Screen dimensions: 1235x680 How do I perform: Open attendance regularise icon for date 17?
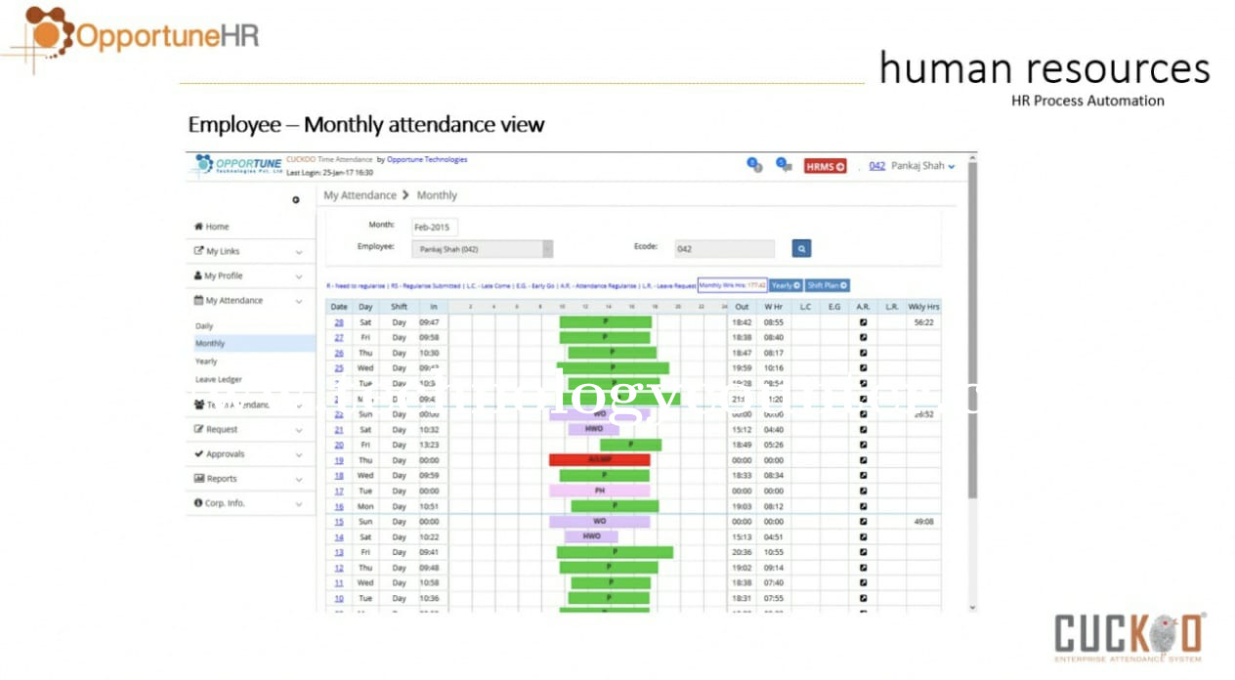click(863, 491)
